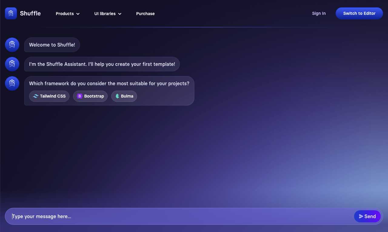Select the Bootstrap framework option
Image resolution: width=388 pixels, height=232 pixels.
click(x=90, y=96)
